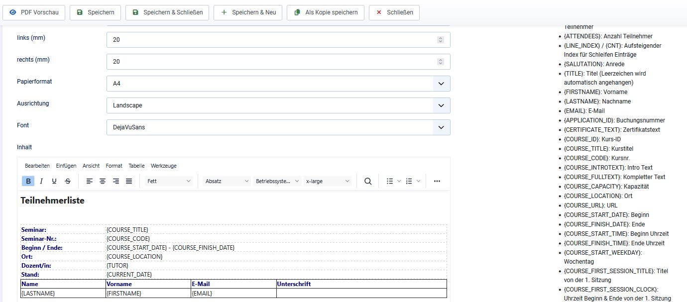Insert a bullet list
This screenshot has height=302, width=687.
tap(390, 181)
